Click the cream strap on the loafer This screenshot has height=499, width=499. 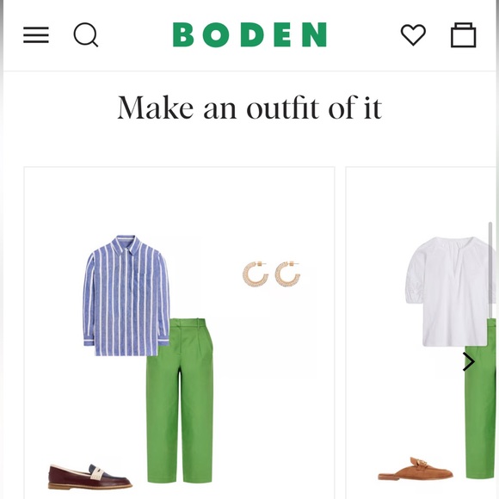96,474
